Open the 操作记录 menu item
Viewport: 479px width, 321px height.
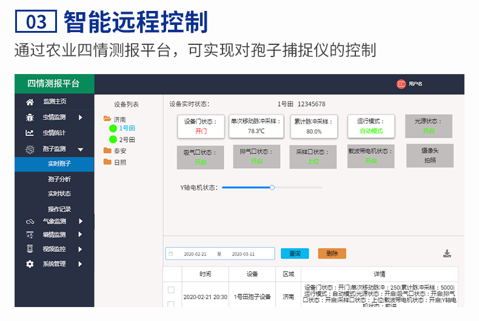coord(59,209)
